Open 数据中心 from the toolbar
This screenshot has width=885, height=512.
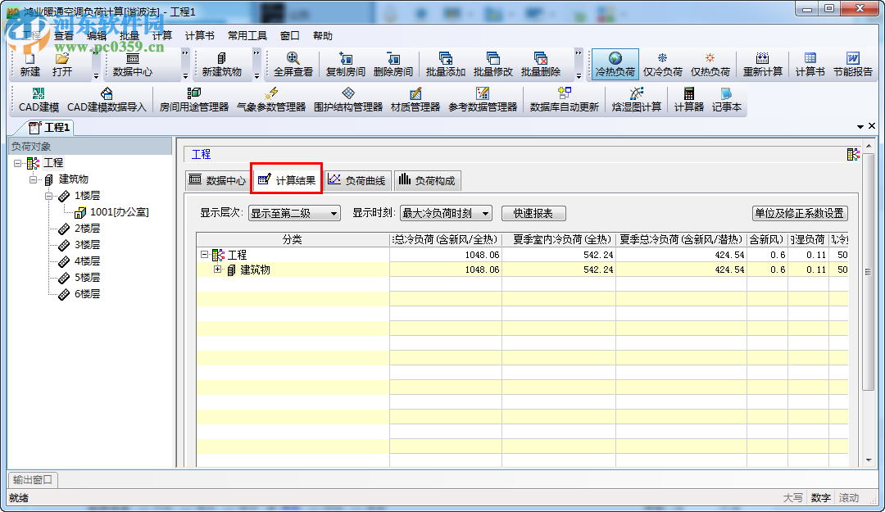pos(133,65)
